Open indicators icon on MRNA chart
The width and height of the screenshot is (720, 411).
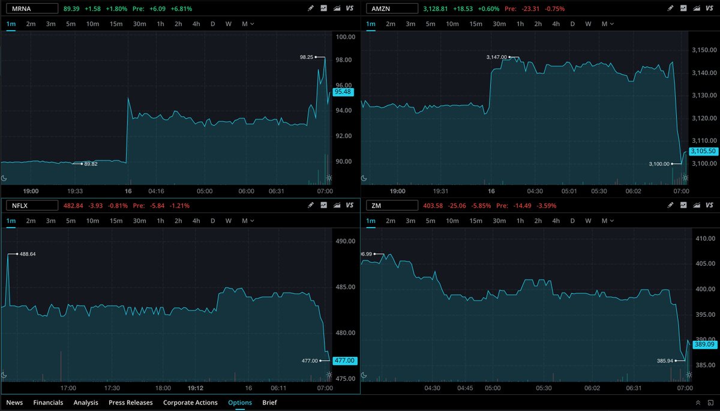click(324, 8)
